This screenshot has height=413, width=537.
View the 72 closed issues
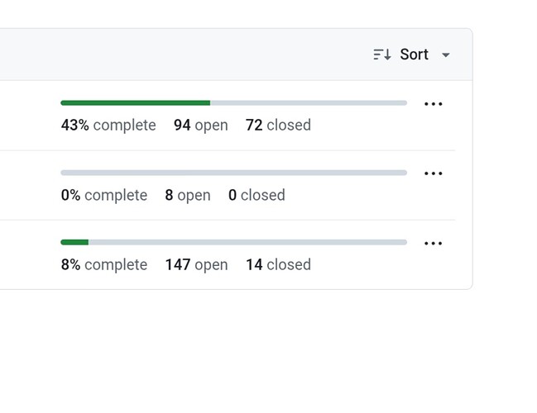click(x=278, y=126)
